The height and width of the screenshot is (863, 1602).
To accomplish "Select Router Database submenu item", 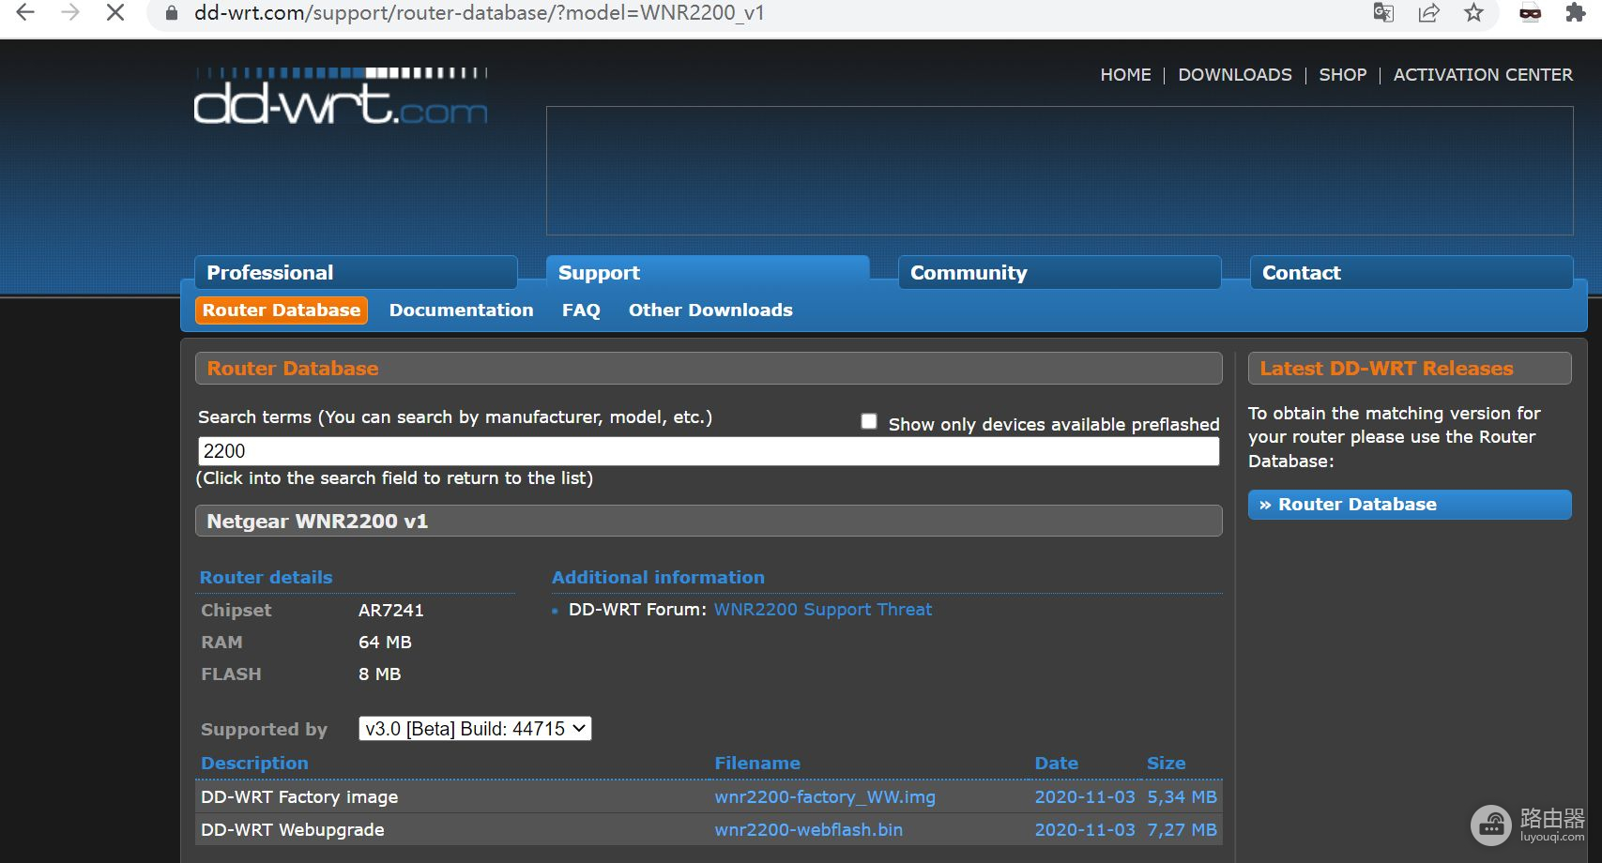I will point(282,310).
